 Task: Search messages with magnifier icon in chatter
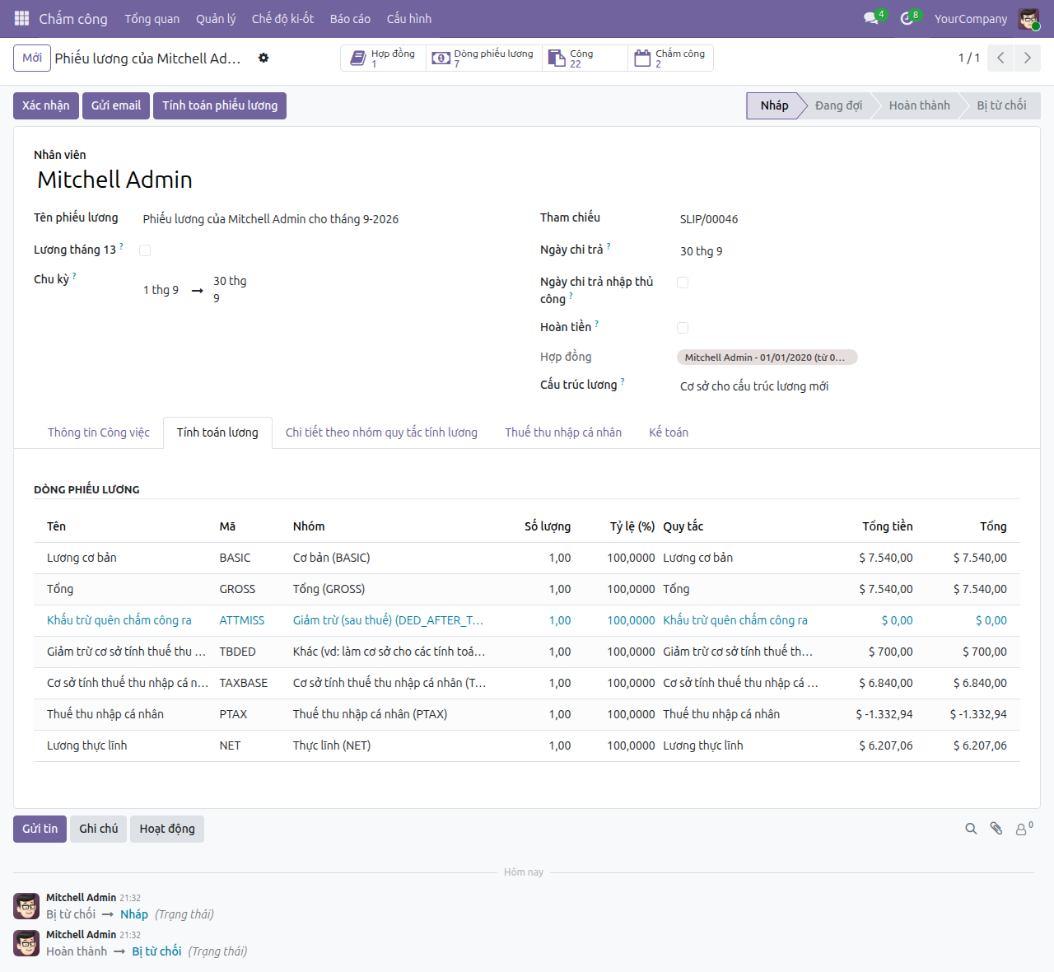tap(972, 829)
